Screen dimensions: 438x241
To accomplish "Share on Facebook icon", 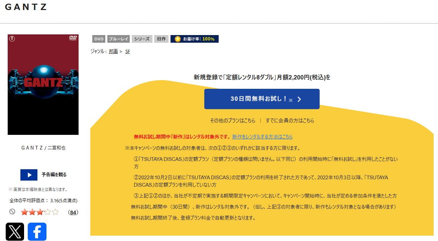I will coord(37,232).
